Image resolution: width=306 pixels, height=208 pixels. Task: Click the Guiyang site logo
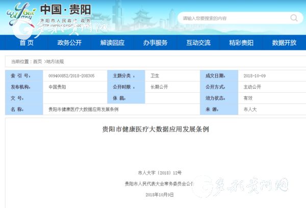(21, 14)
